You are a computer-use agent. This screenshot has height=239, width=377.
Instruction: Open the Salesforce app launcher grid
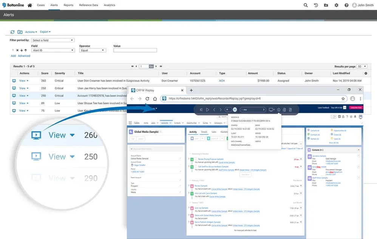[130, 123]
